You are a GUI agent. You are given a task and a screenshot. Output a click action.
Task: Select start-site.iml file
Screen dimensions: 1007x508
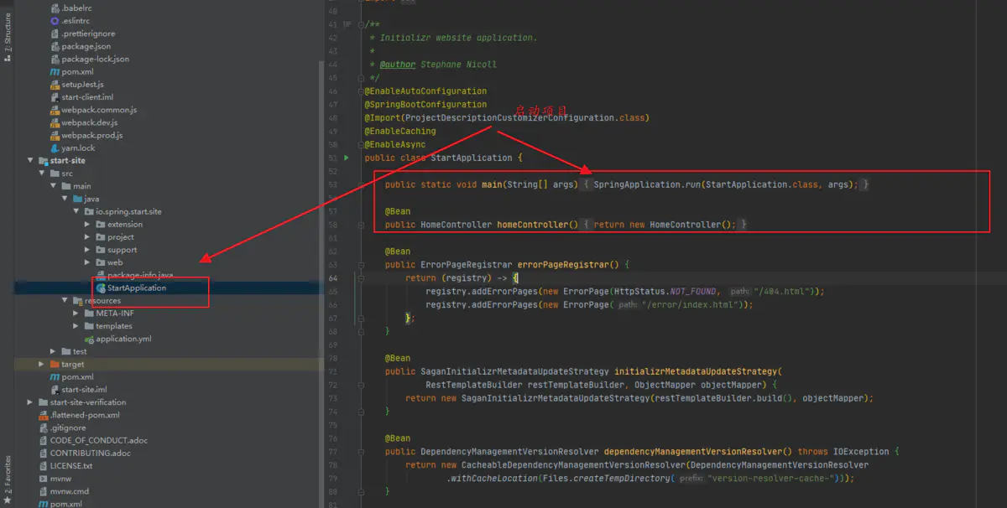(84, 390)
